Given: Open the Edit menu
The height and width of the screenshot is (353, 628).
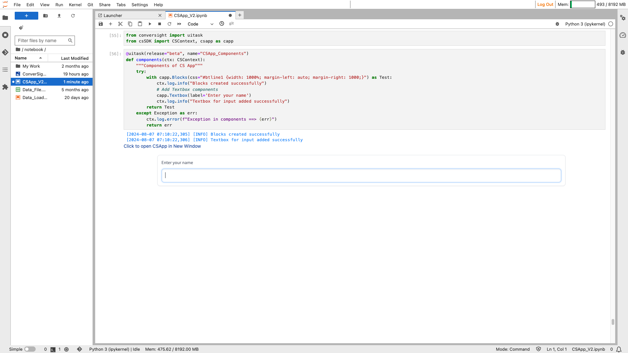Looking at the screenshot, I should click(30, 5).
